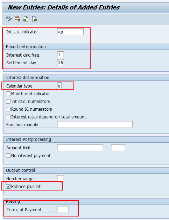Viewport: 169px width, 220px height.
Task: Click the Int.calc.indicator field containing ap
Action: tap(70, 32)
